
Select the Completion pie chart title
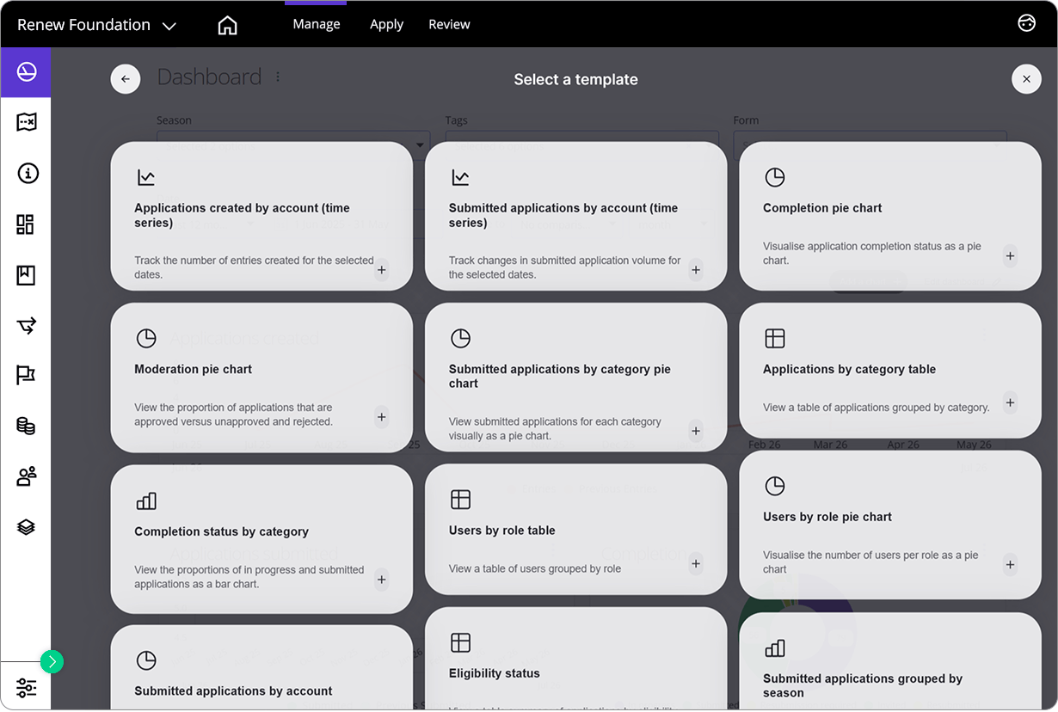[822, 208]
